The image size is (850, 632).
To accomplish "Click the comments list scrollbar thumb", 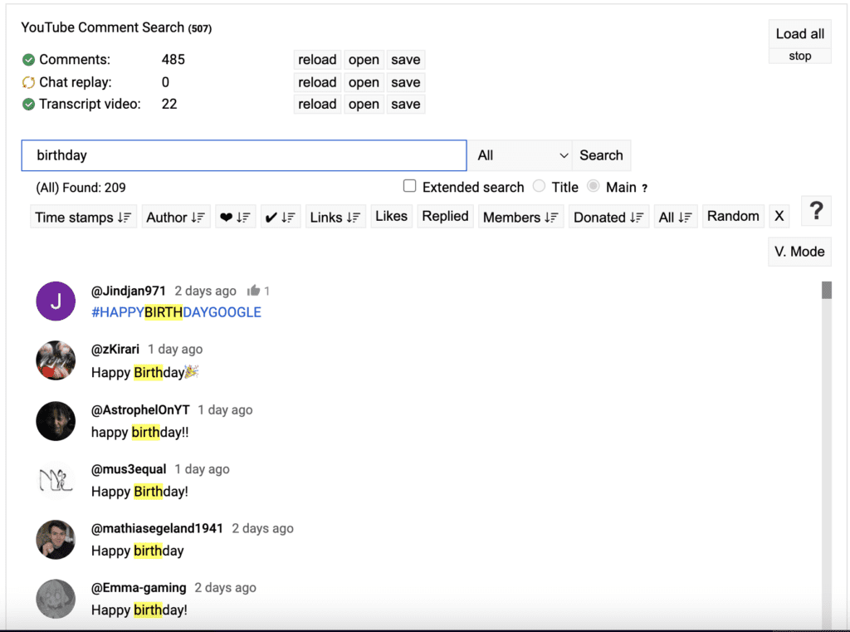I will [x=827, y=290].
